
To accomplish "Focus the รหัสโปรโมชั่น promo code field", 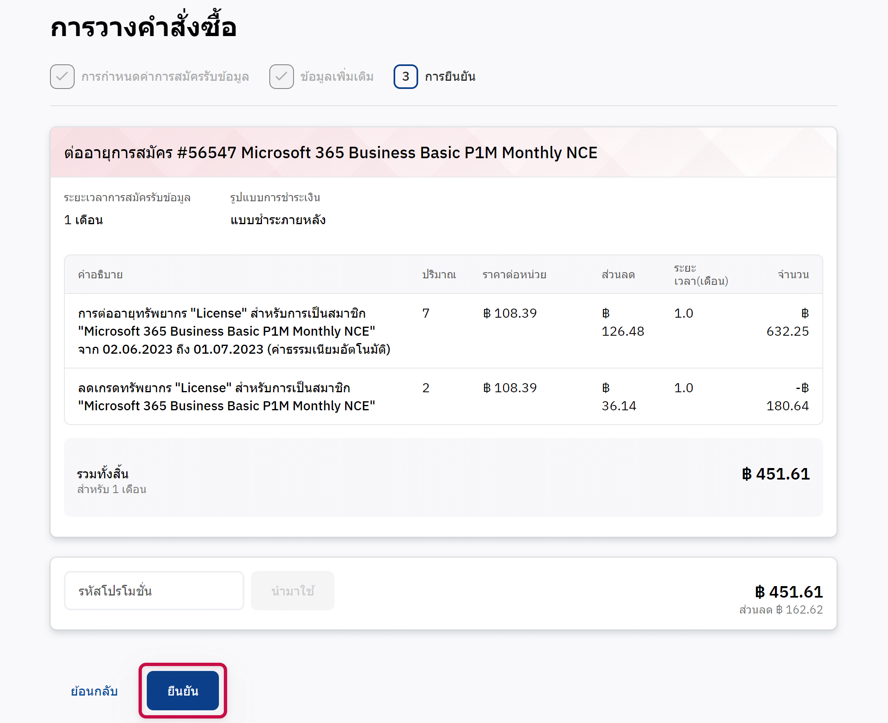I will 154,591.
